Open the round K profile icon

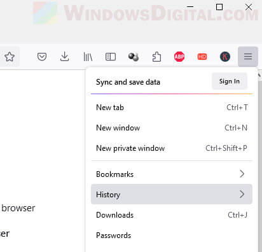point(225,57)
